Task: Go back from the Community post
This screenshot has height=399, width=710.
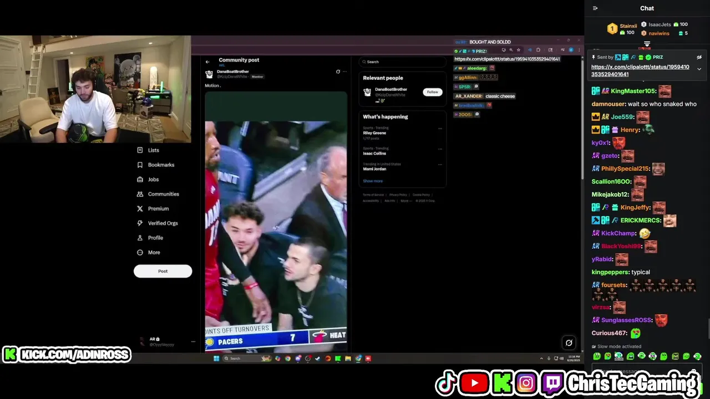Action: click(x=207, y=62)
